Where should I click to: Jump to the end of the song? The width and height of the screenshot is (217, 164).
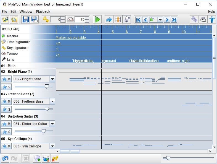174,20
